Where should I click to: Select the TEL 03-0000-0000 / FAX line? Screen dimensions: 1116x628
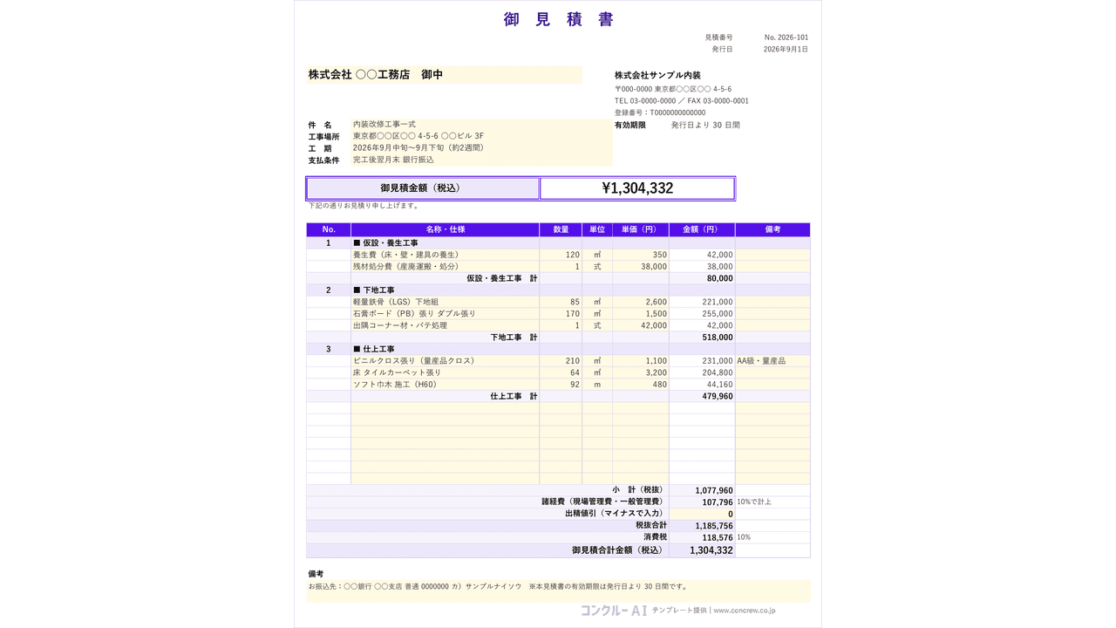682,101
